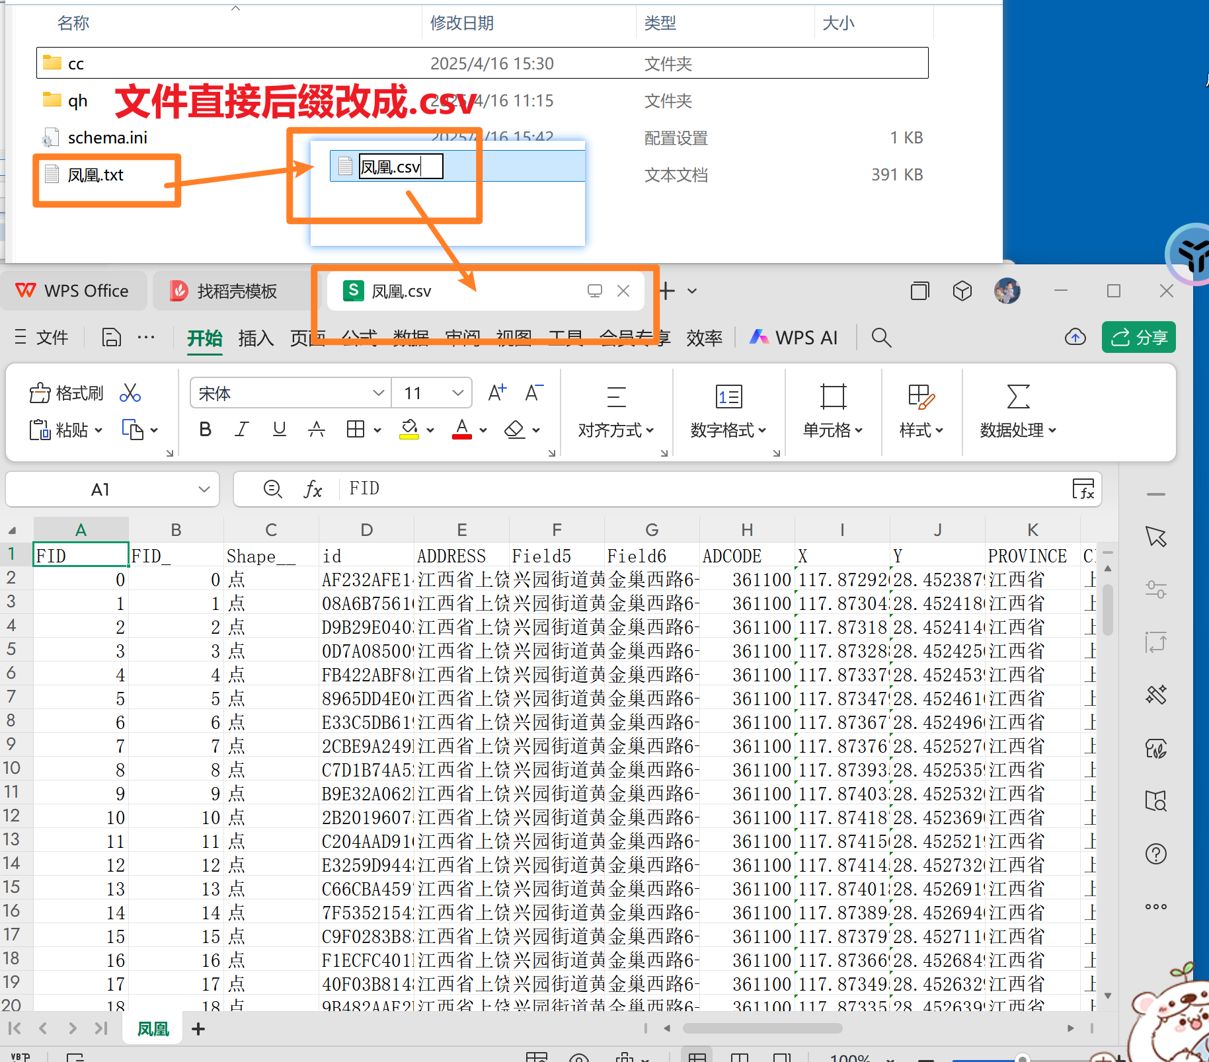Toggle Bold formatting
The image size is (1209, 1062).
(x=205, y=429)
